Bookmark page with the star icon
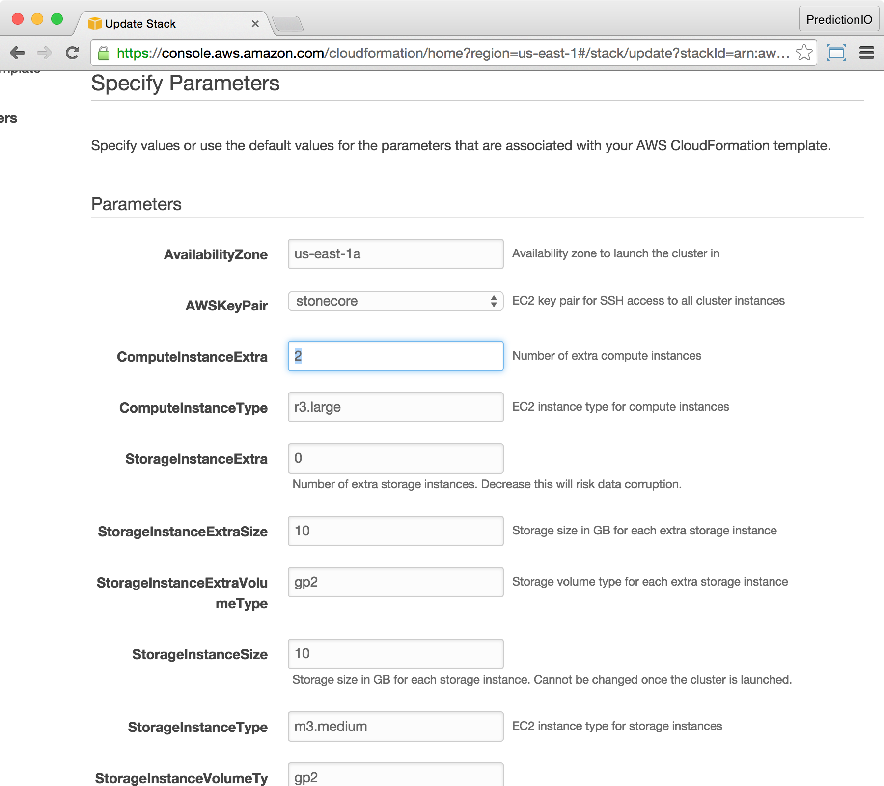The image size is (884, 786). 804,53
